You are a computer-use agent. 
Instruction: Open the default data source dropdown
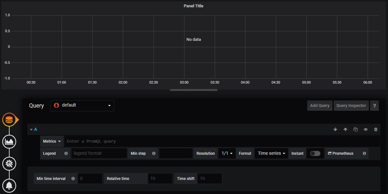pyautogui.click(x=82, y=106)
